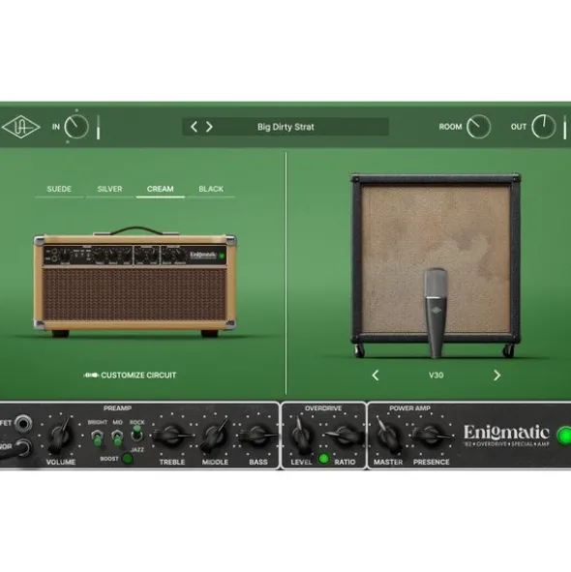Screen dimensions: 571x572
Task: Click the cream amplifier head image
Action: (x=135, y=282)
